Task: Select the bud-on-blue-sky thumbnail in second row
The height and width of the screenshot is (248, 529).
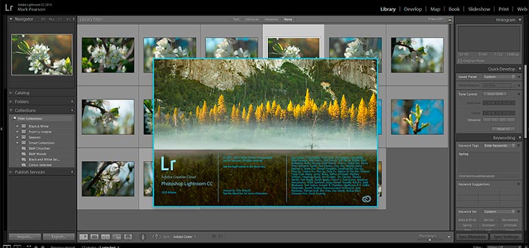Action: pos(417,116)
